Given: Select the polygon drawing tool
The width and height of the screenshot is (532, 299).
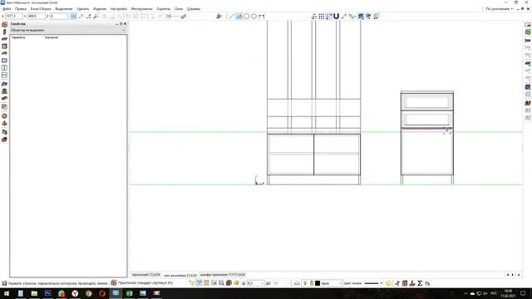Looking at the screenshot, I should [254, 16].
